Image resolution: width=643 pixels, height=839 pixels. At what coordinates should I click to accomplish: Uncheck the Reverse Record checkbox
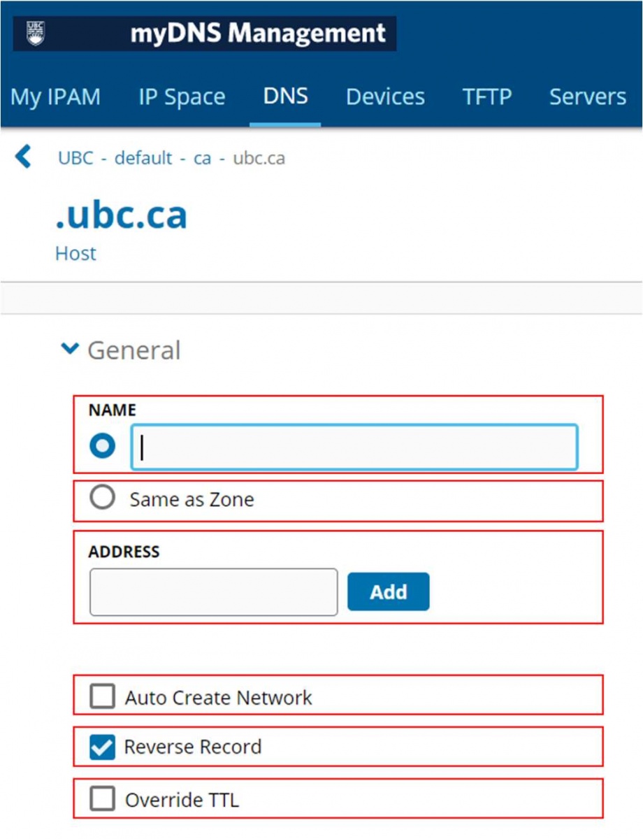click(x=103, y=747)
